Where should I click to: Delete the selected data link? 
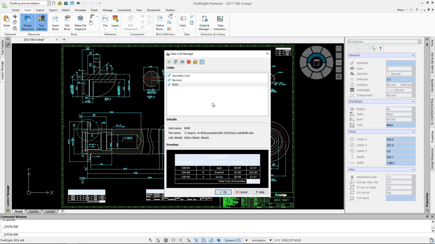(189, 62)
